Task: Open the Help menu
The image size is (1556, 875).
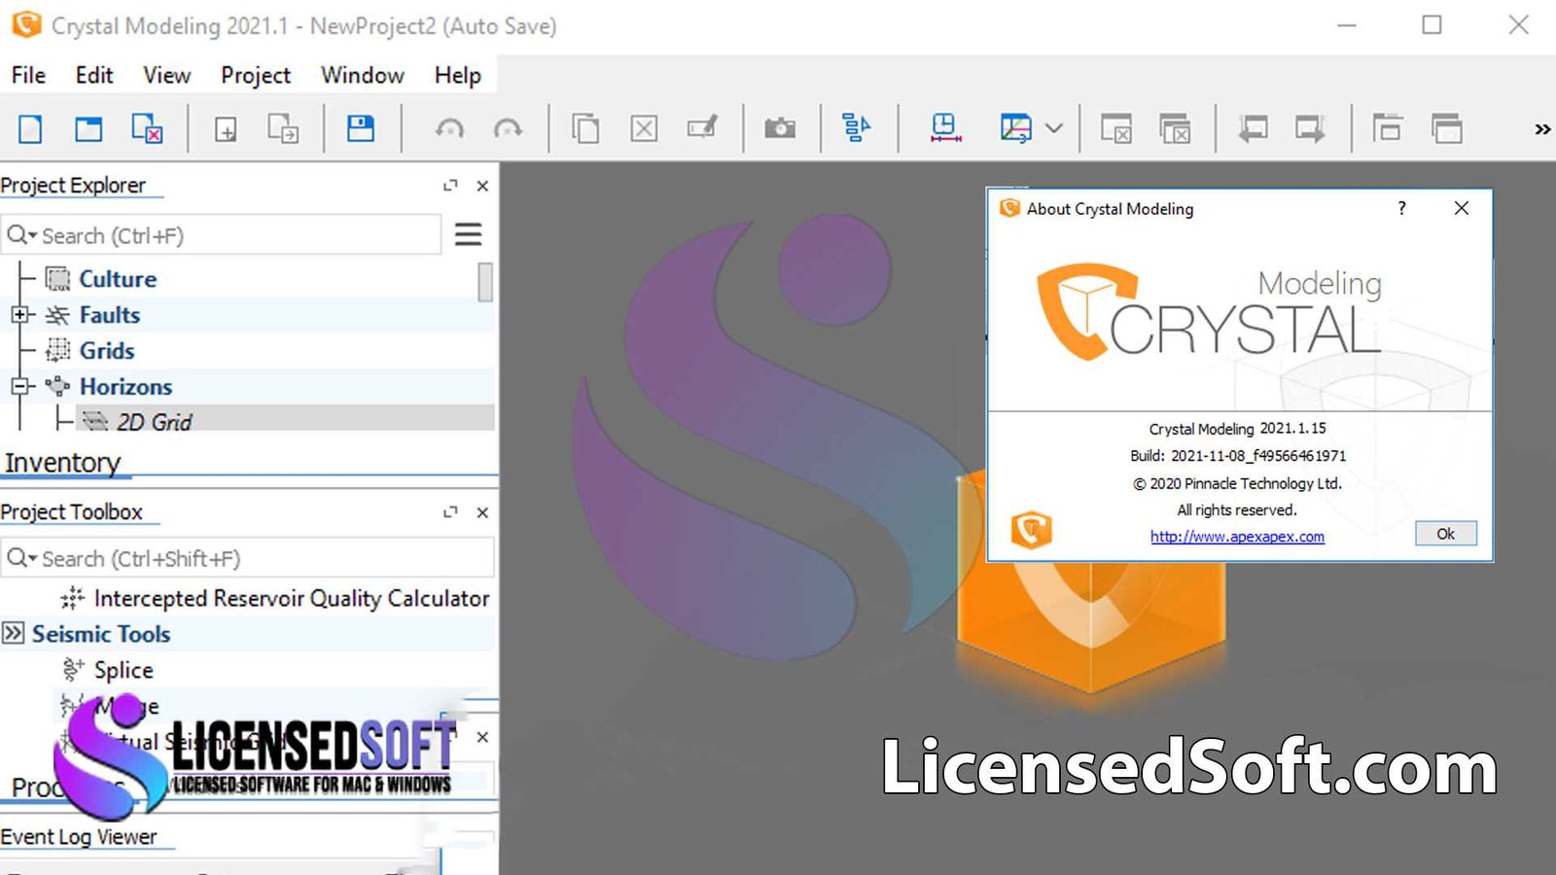Action: (457, 75)
